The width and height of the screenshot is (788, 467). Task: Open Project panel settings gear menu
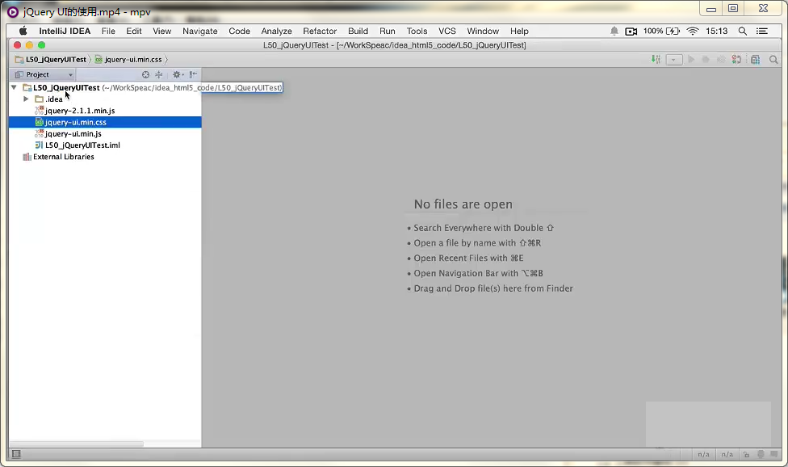click(x=177, y=74)
